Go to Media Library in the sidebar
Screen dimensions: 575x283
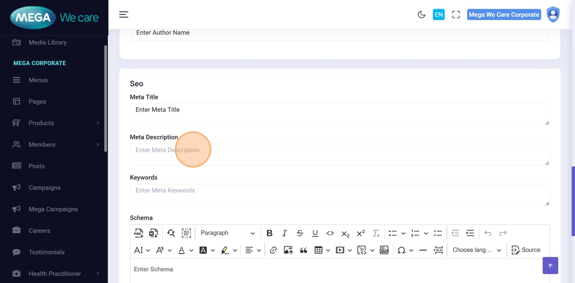click(x=47, y=42)
